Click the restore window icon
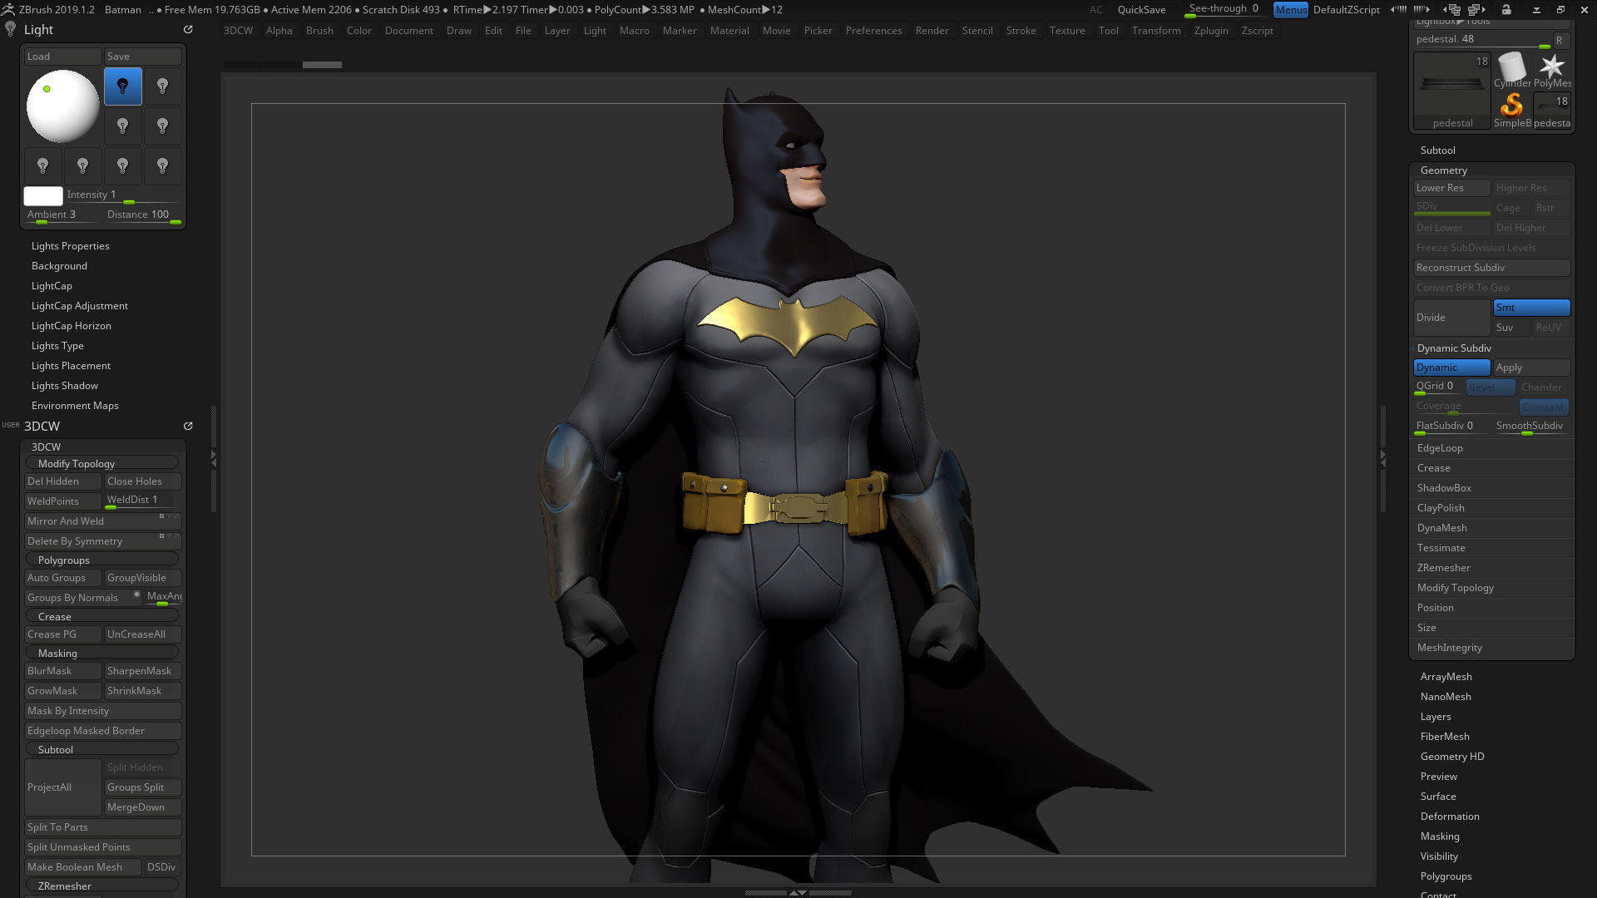This screenshot has width=1597, height=898. pyautogui.click(x=1560, y=10)
